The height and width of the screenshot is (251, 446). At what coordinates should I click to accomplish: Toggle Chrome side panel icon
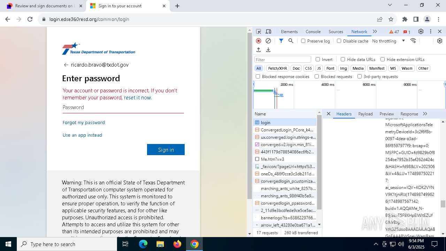click(x=416, y=19)
